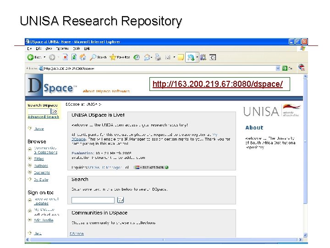Click the bullet icon beside Authors

coord(30,165)
